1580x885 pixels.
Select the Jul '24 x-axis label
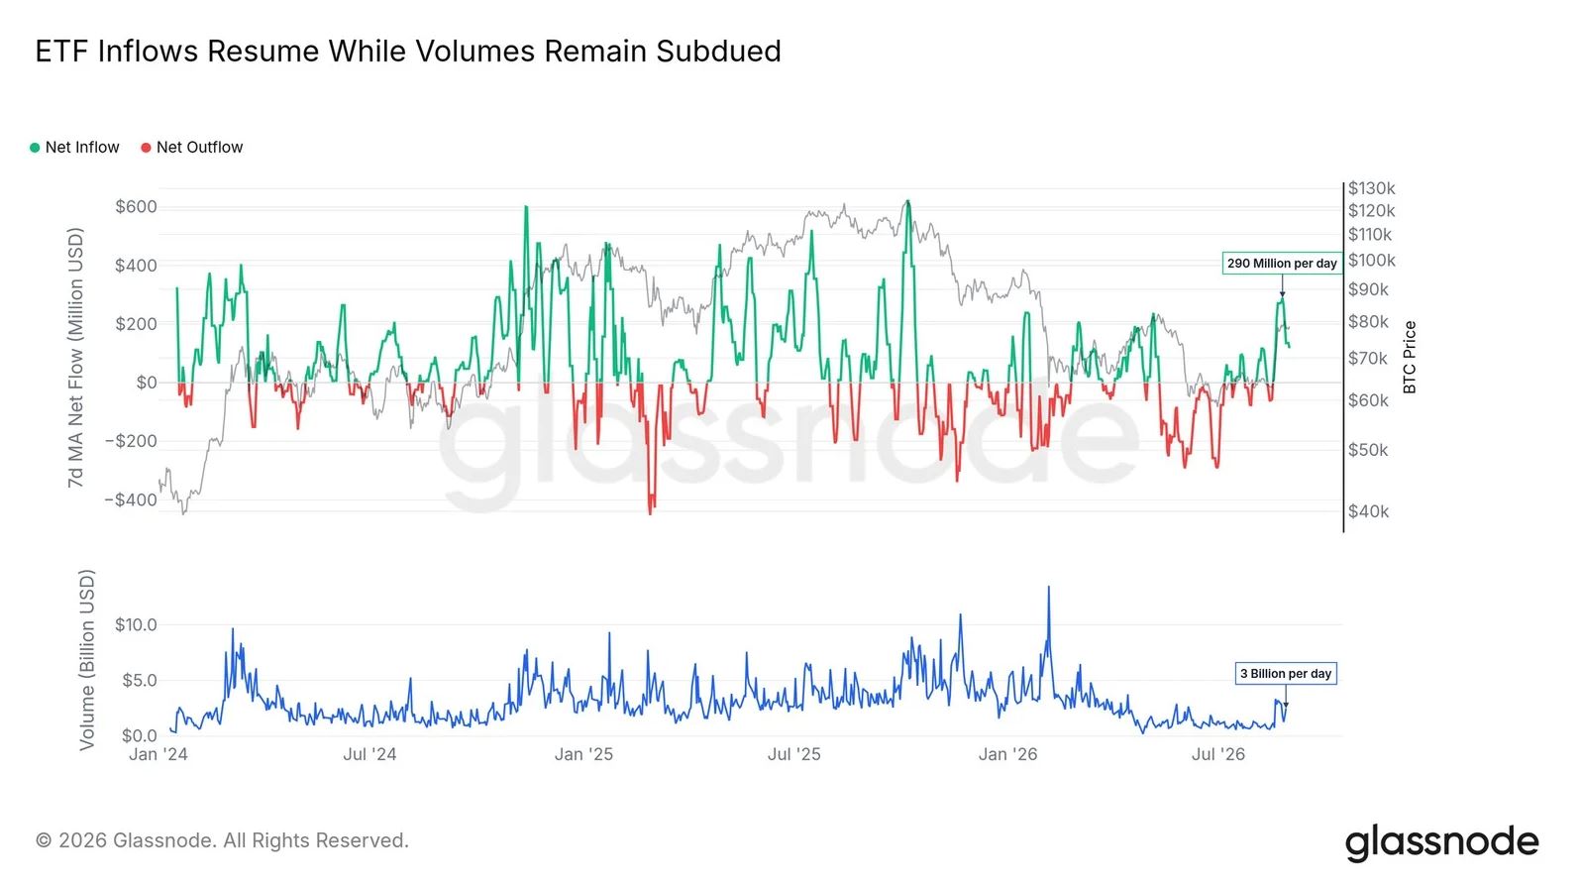369,754
